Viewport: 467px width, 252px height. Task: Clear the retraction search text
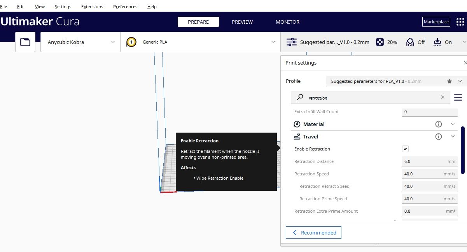click(443, 97)
